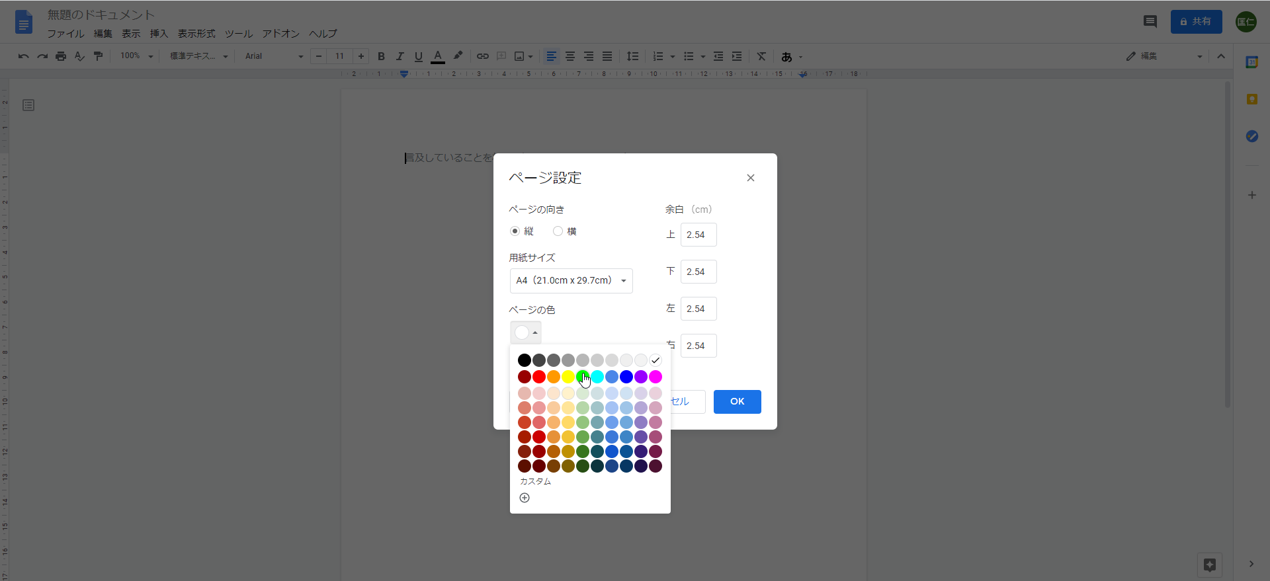1270x581 pixels.
Task: Open the A4 paper size dropdown
Action: (x=571, y=281)
